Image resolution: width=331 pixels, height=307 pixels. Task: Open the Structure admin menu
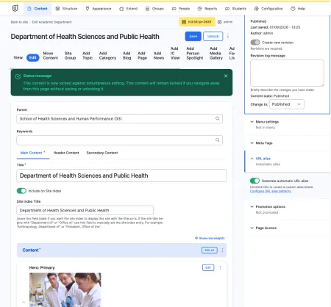click(x=66, y=9)
